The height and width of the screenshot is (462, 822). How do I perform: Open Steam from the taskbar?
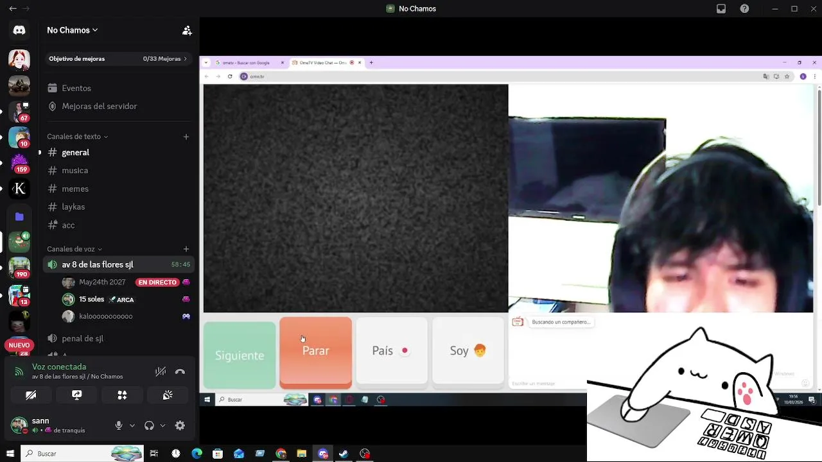click(x=344, y=454)
